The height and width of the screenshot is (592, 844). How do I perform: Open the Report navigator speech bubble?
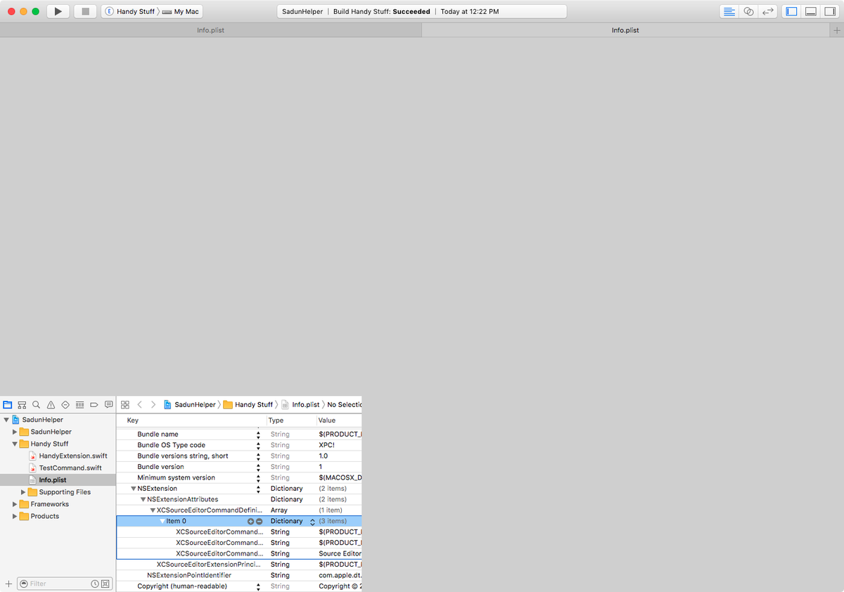tap(108, 405)
